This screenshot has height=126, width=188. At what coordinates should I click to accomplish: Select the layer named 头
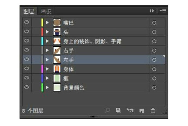tap(66, 32)
